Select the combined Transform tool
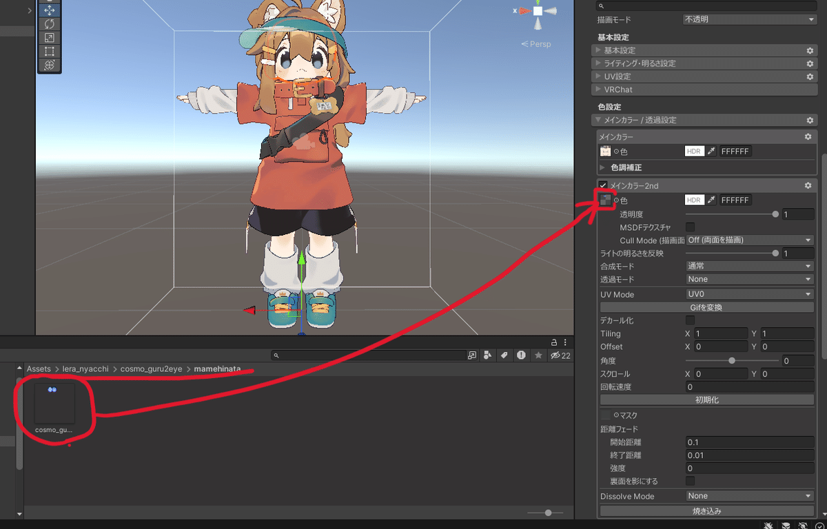 [x=49, y=65]
